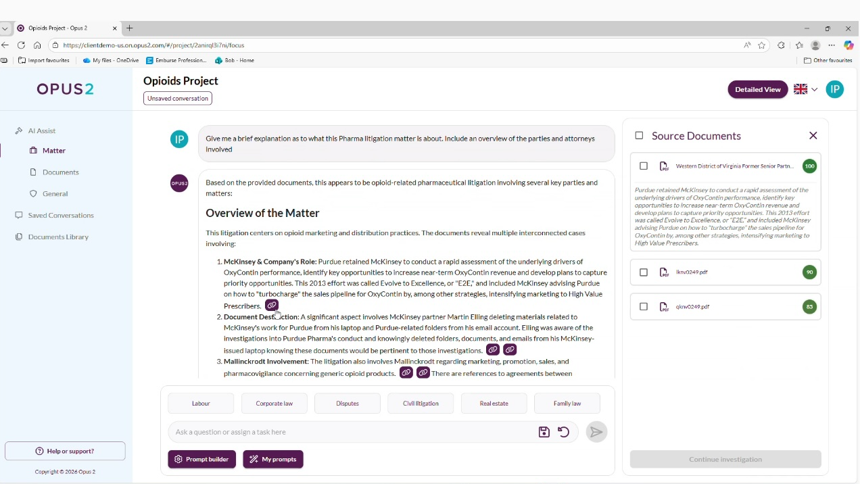Open the language flag dropdown
This screenshot has height=484, width=860.
(x=805, y=89)
